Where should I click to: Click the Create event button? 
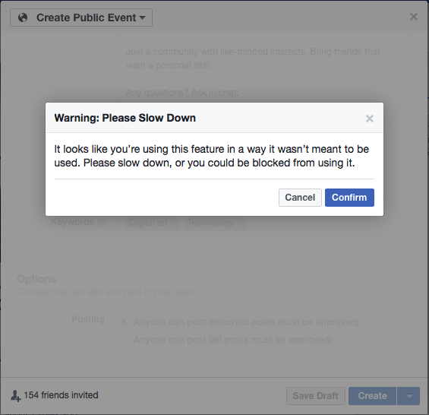pos(372,396)
